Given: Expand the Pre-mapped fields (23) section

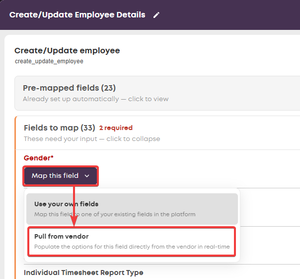Looking at the screenshot, I should pyautogui.click(x=157, y=93).
